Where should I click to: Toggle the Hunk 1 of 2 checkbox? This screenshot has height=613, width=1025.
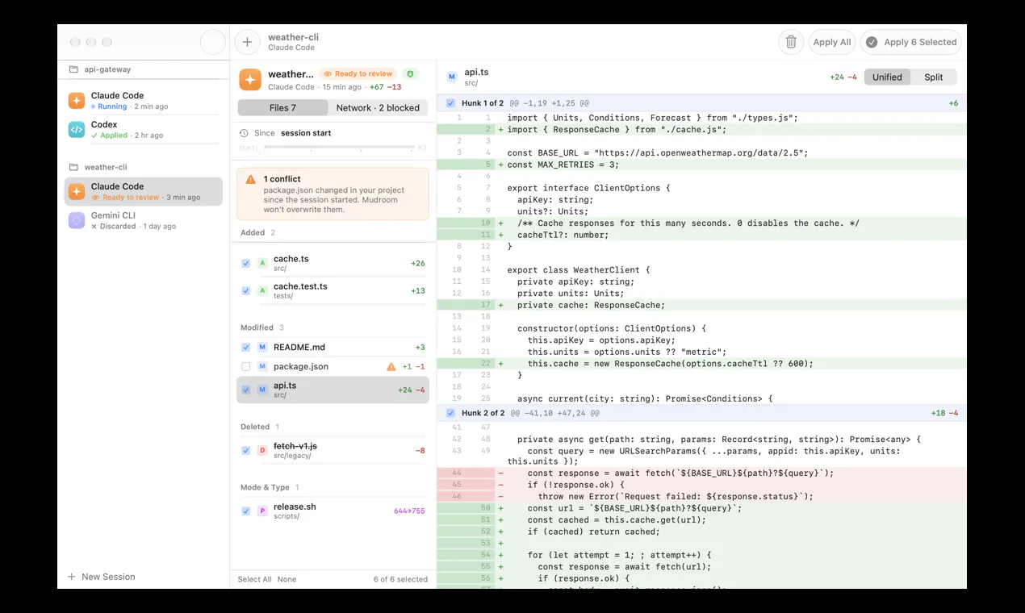tap(450, 103)
